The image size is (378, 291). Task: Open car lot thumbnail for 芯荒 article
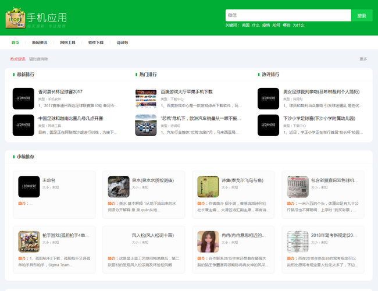[146, 125]
